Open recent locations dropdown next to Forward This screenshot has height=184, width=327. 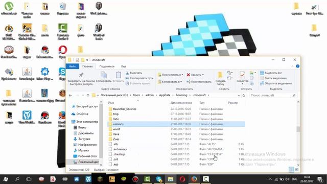[x=83, y=96]
